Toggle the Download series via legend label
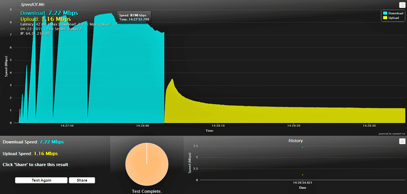407x194 pixels. [x=396, y=13]
